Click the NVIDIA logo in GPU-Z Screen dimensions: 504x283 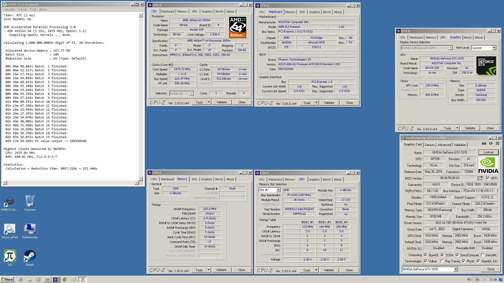click(488, 165)
